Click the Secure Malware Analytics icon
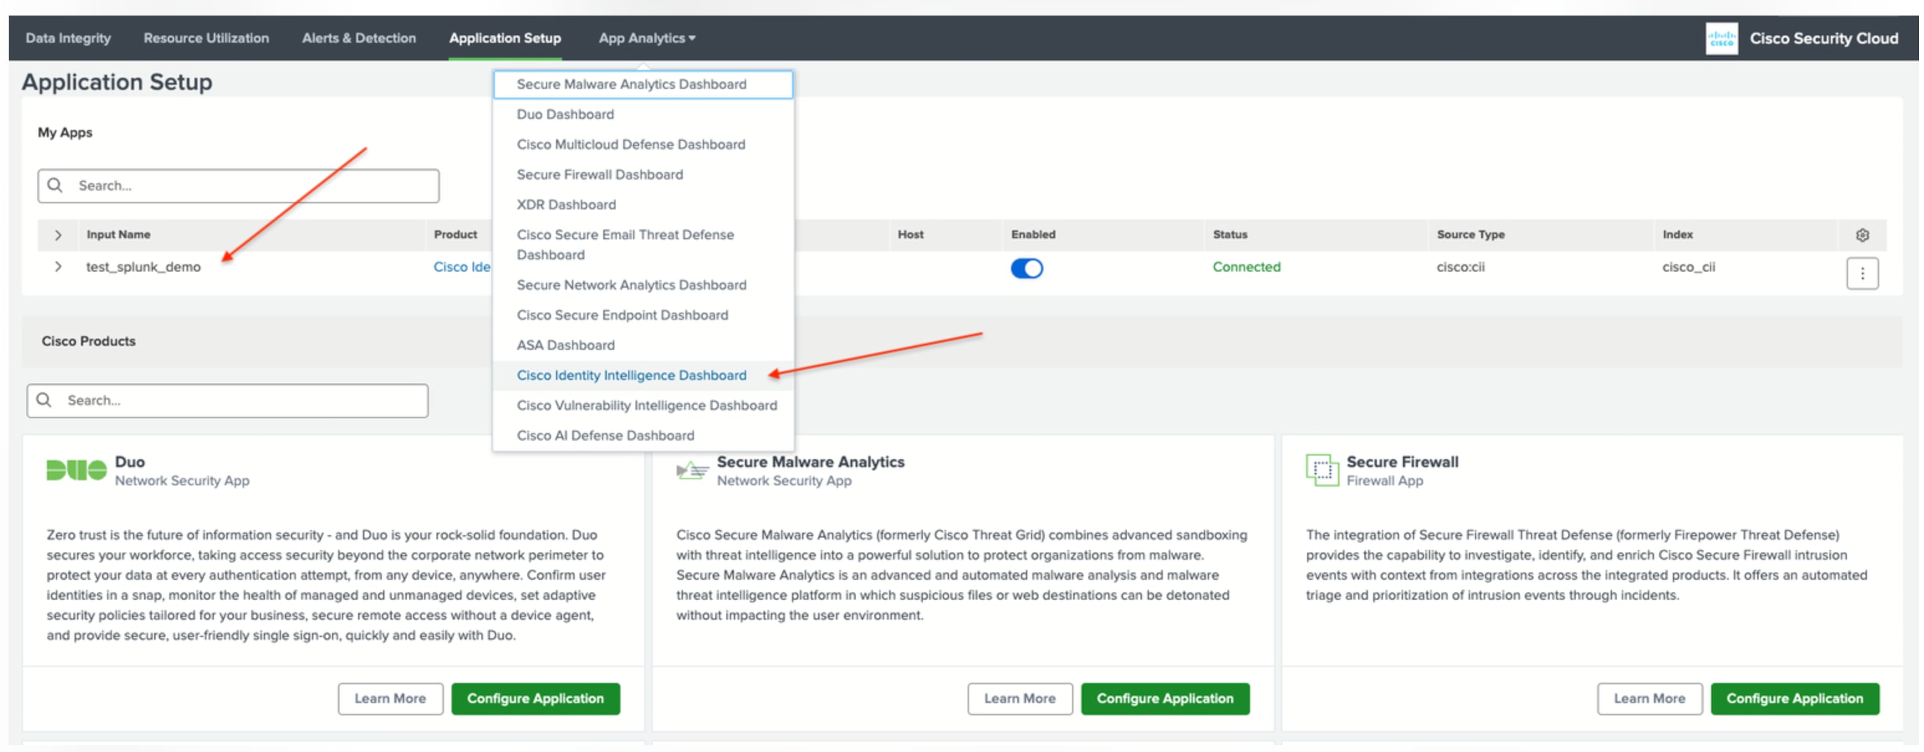 click(691, 470)
